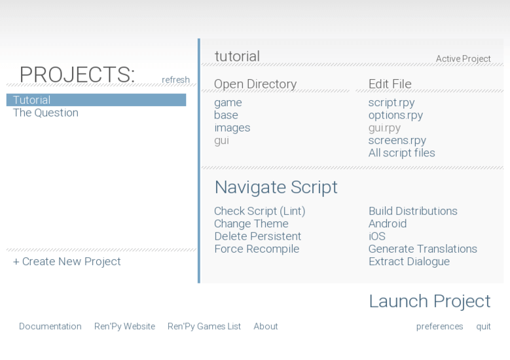Click Generate Translations
This screenshot has width=510, height=360.
422,249
